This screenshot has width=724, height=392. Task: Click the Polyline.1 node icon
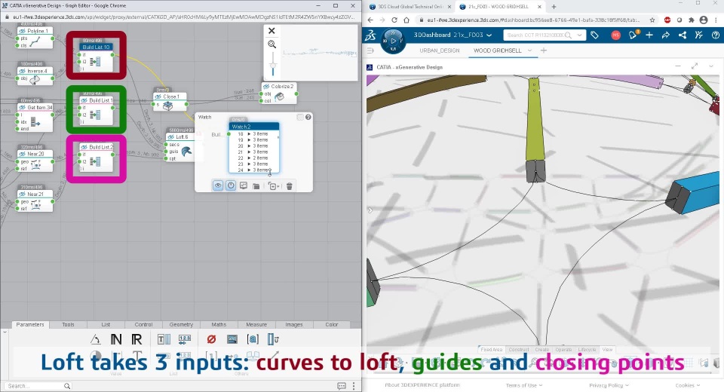click(36, 42)
